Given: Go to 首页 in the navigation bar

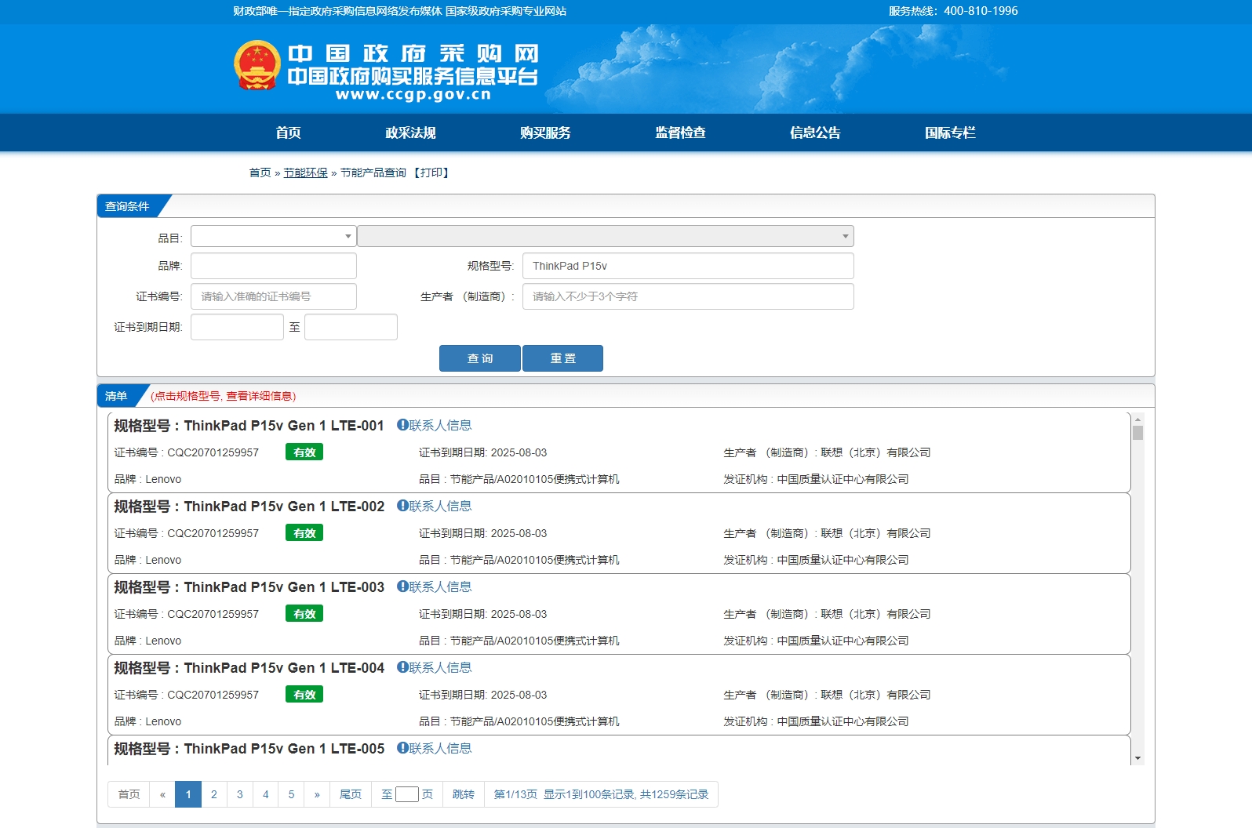Looking at the screenshot, I should tap(288, 133).
